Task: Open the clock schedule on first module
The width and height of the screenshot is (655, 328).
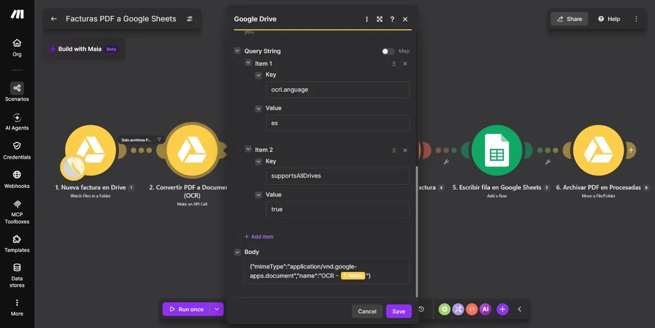Action: [x=73, y=168]
